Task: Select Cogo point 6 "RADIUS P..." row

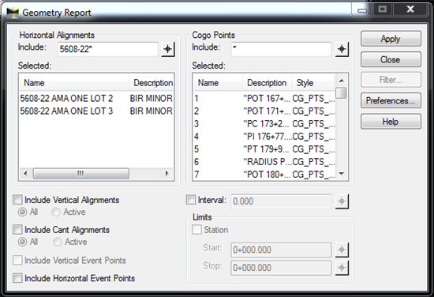Action: 264,162
